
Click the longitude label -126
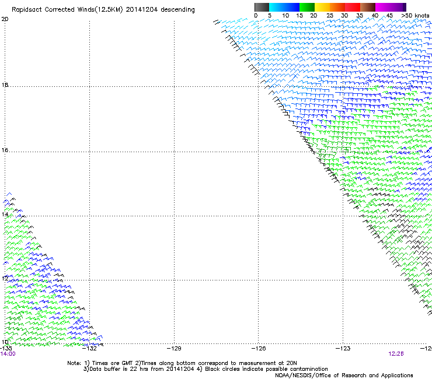pyautogui.click(x=259, y=349)
